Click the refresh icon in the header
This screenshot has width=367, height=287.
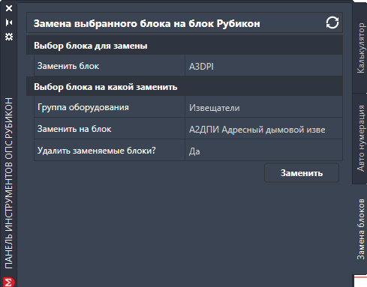tap(332, 22)
